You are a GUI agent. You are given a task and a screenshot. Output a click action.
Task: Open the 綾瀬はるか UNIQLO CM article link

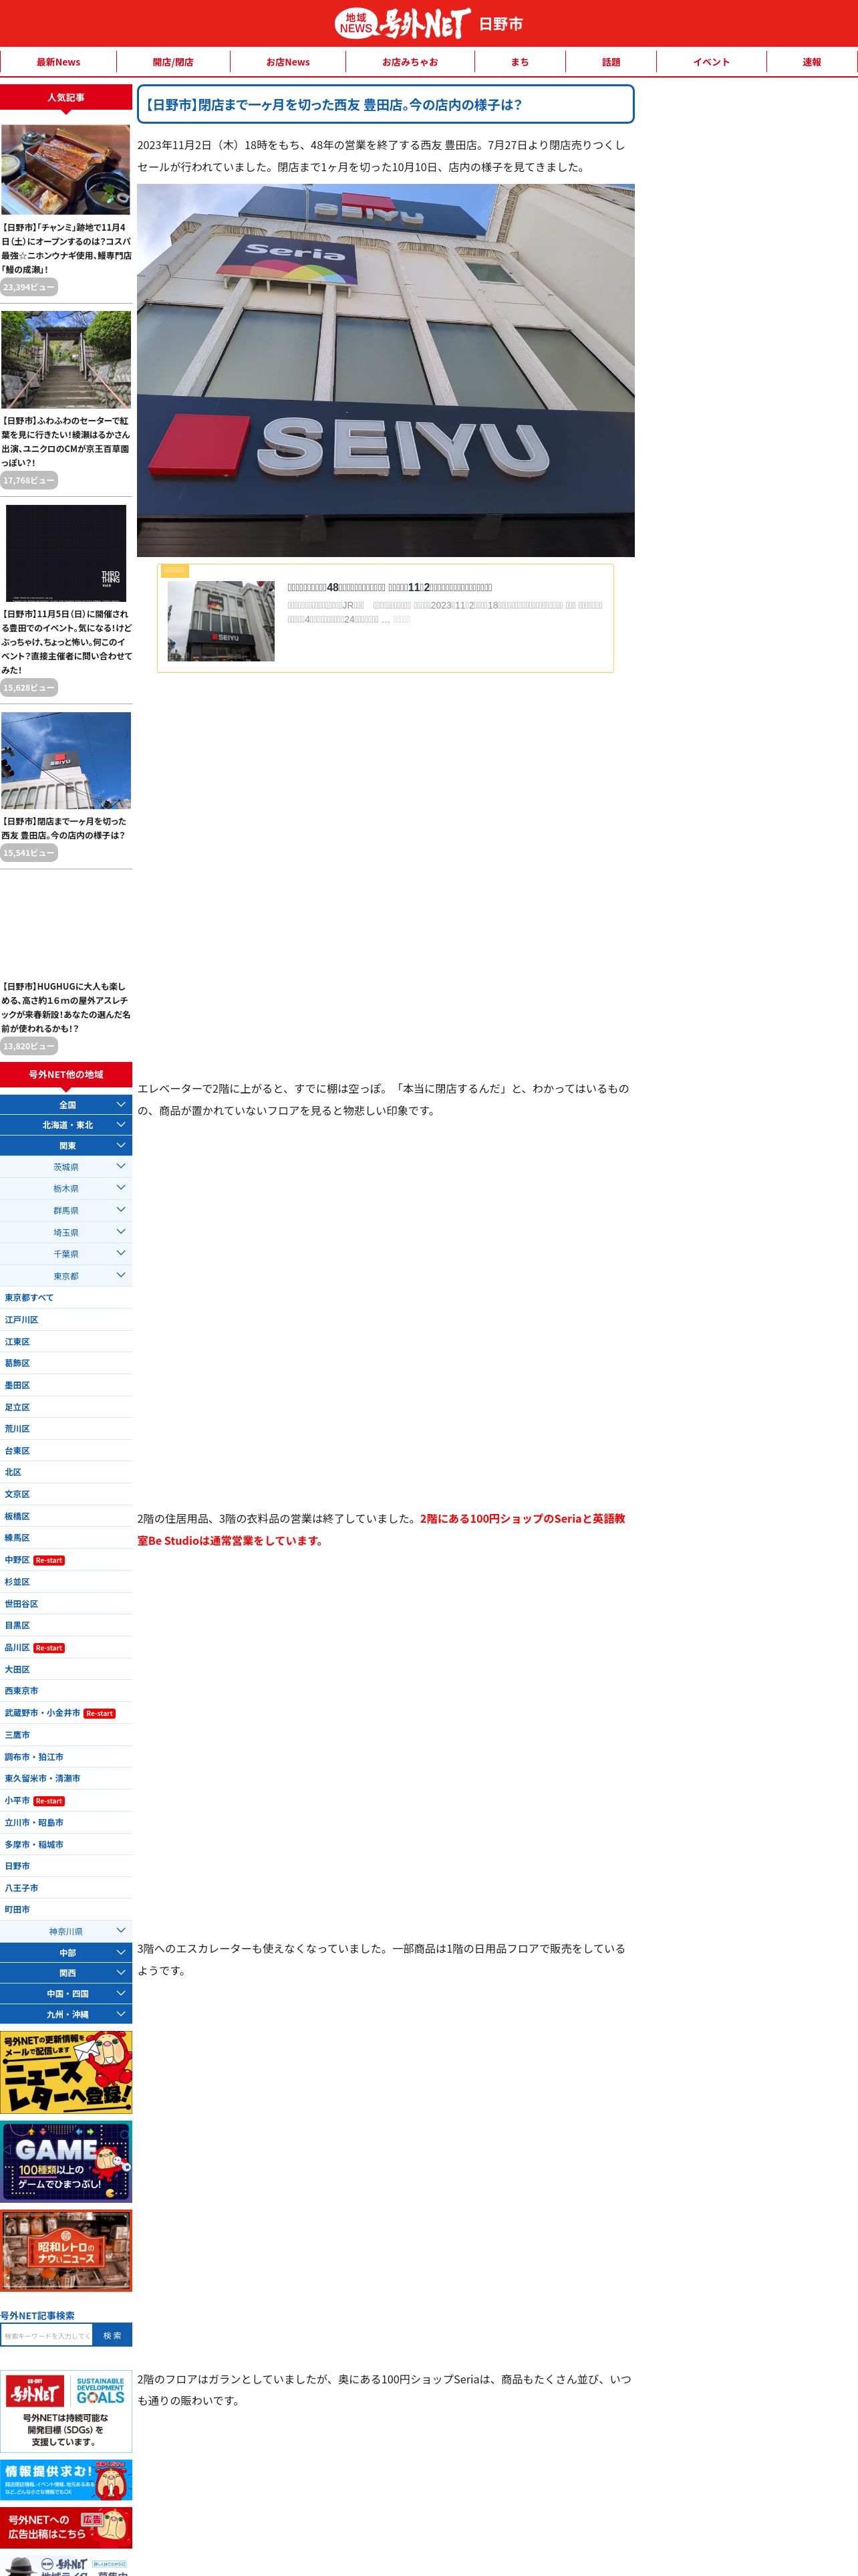(66, 441)
